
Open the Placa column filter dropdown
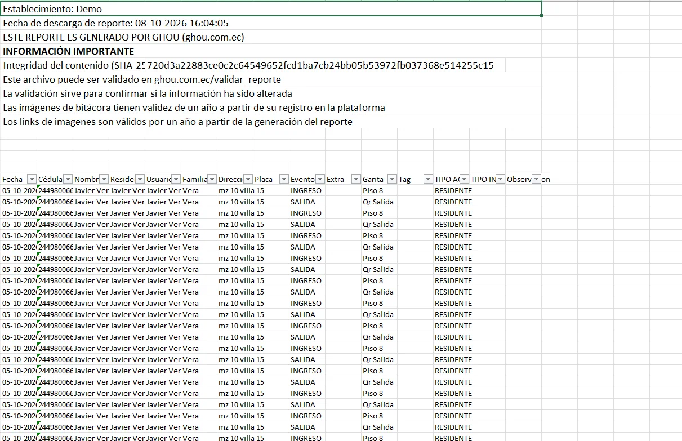284,179
